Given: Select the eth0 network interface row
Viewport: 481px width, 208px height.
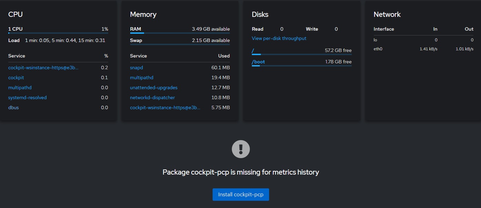Looking at the screenshot, I should tap(378, 49).
